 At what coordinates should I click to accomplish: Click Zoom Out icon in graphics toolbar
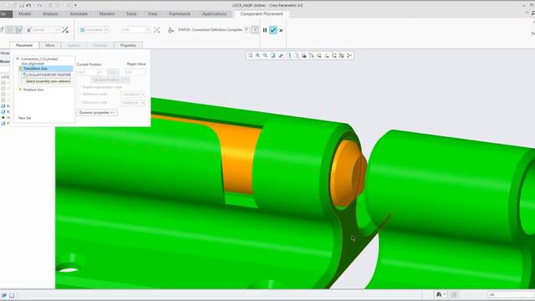coord(265,55)
